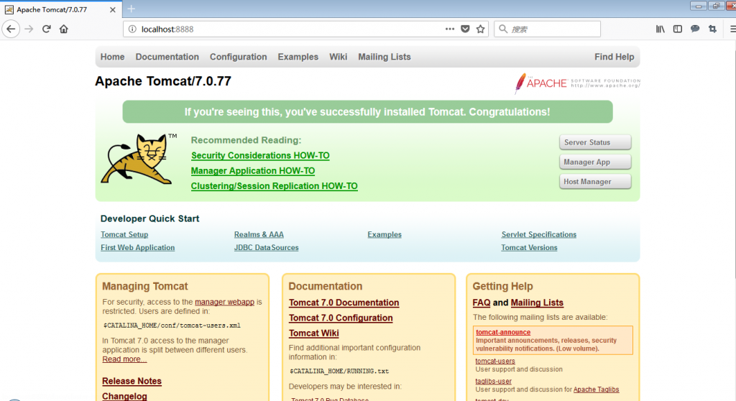The width and height of the screenshot is (736, 401).
Task: Click the Tomcat cat logo image
Action: (139, 160)
